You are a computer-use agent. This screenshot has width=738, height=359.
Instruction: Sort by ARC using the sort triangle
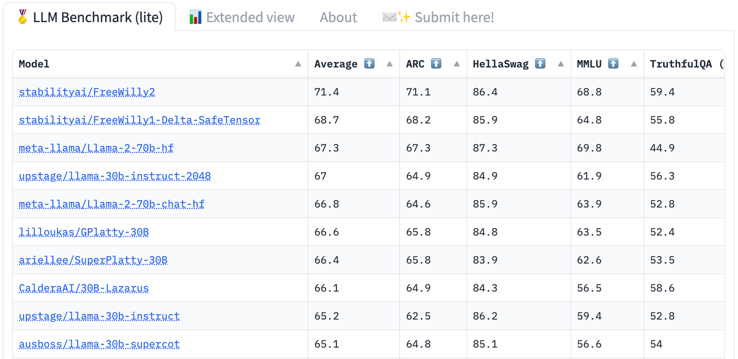coord(456,64)
